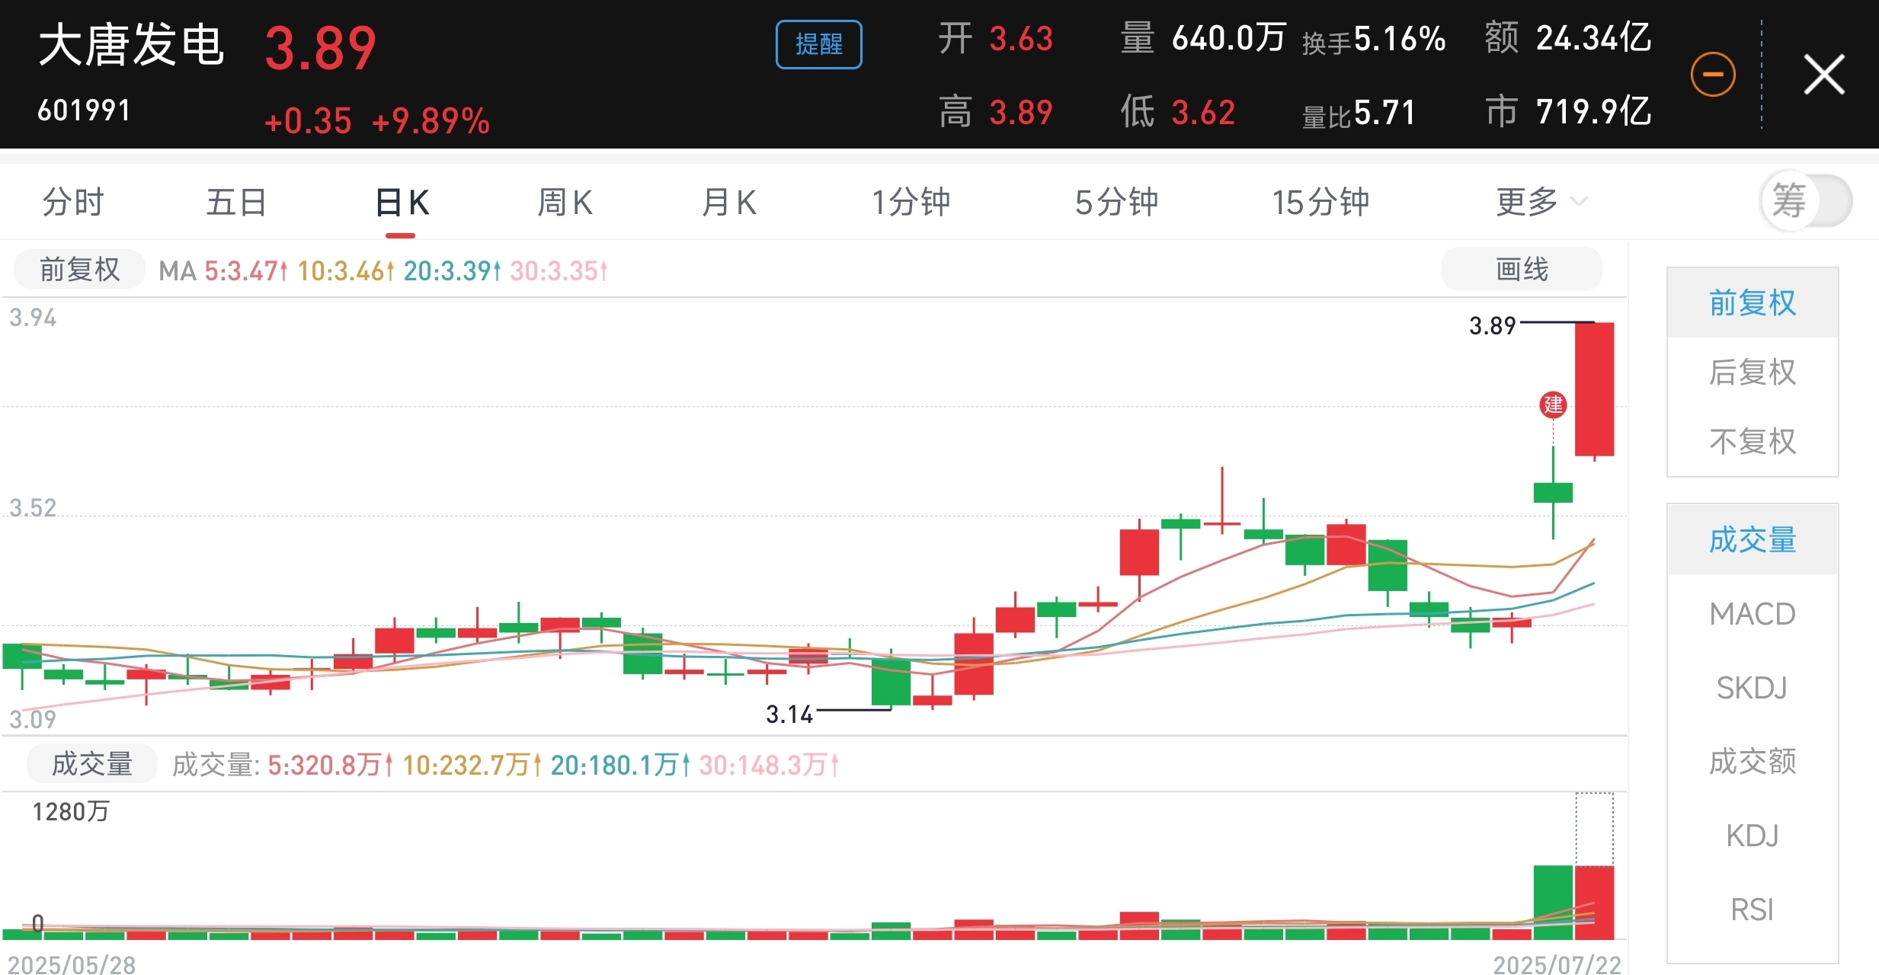Screen dimensions: 1879x975
Task: Select the 日K tab
Action: (x=402, y=203)
